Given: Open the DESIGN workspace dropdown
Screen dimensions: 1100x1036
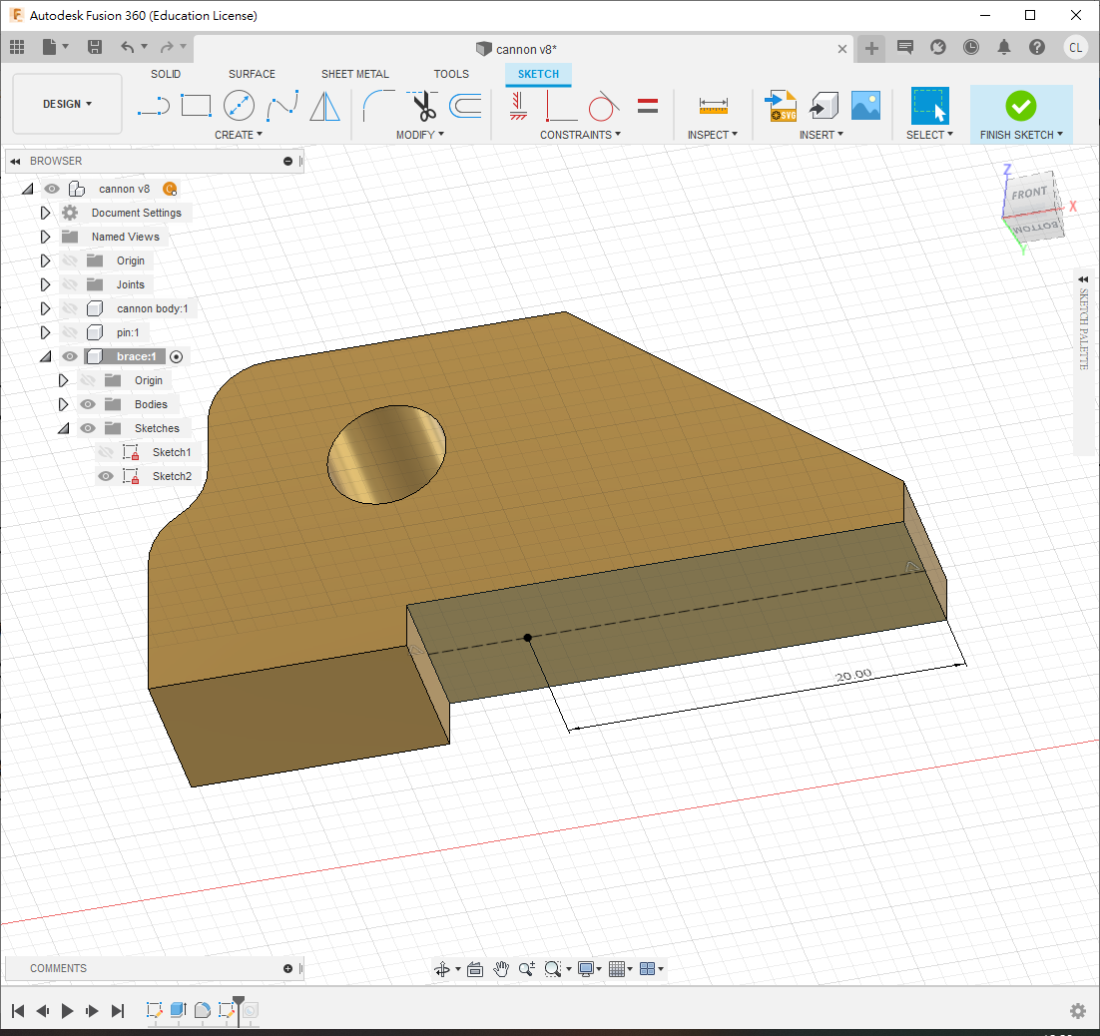Looking at the screenshot, I should [x=67, y=104].
